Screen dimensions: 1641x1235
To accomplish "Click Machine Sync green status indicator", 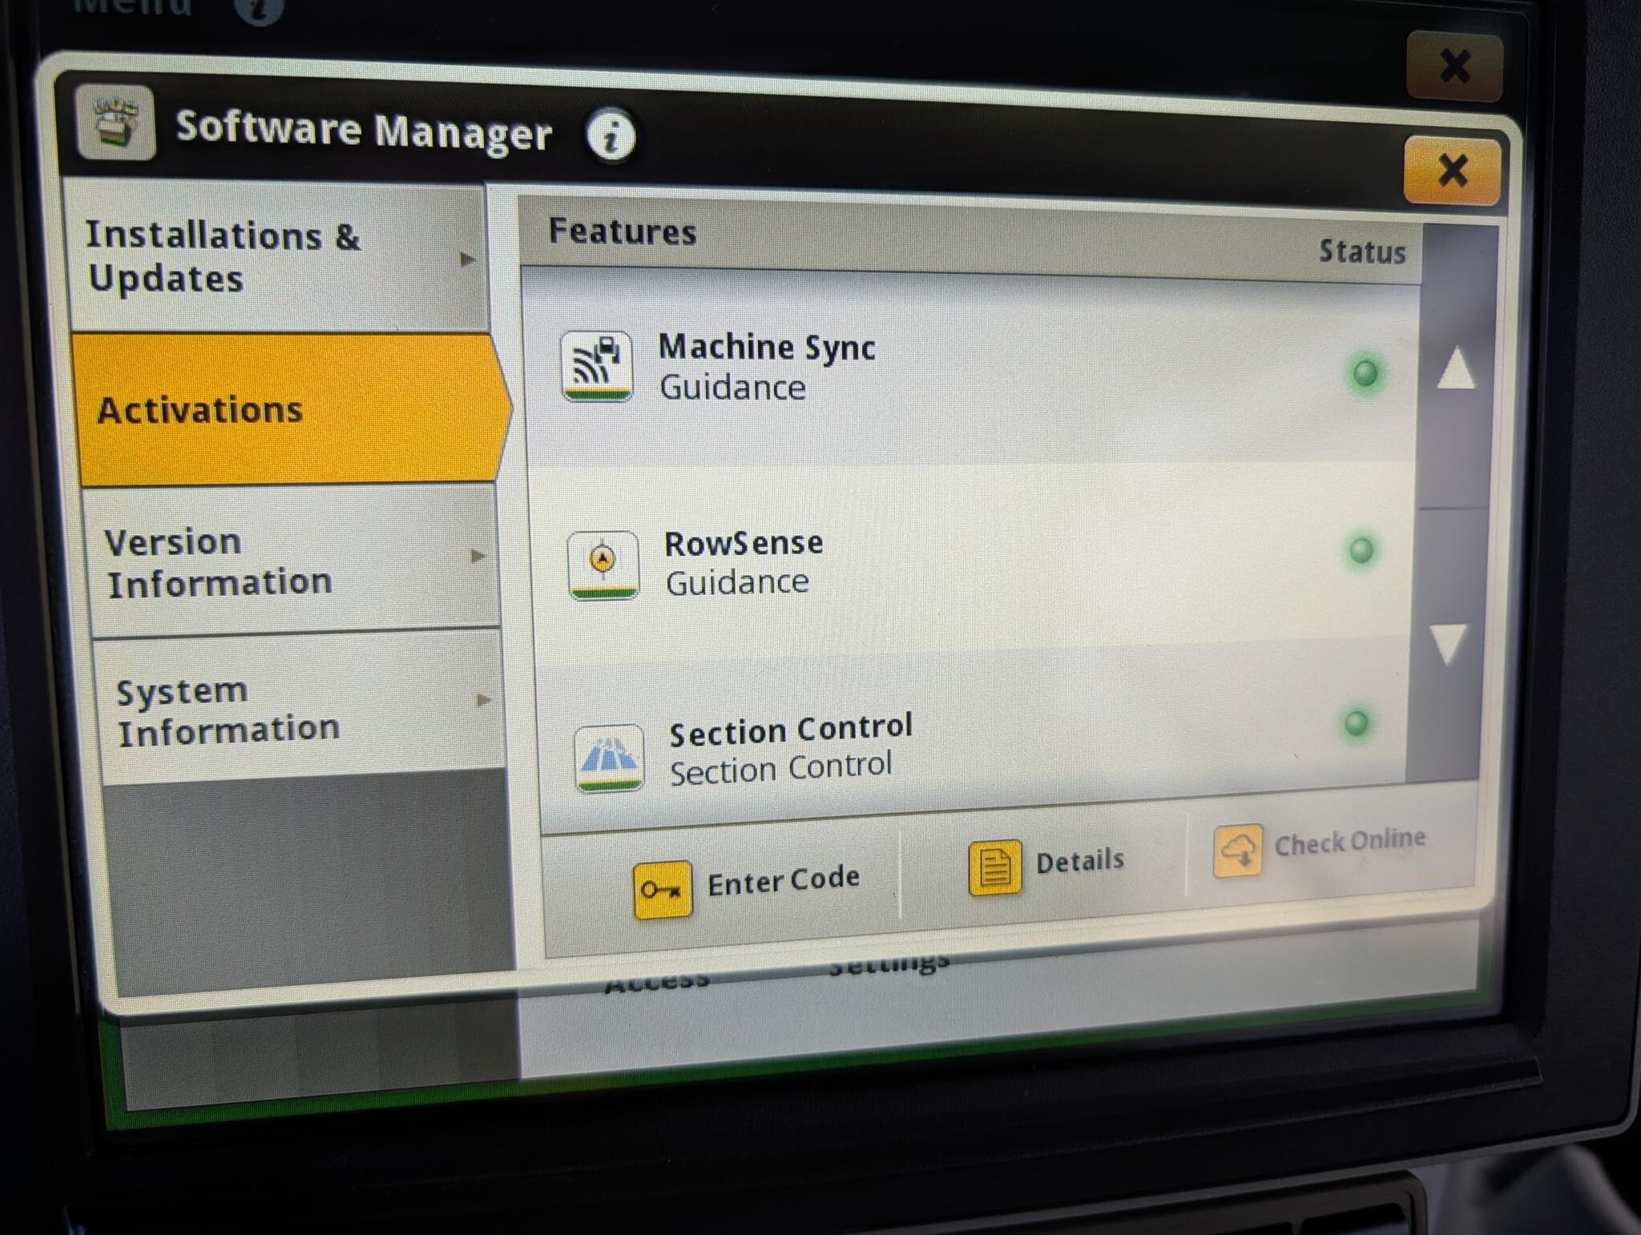I will pos(1365,372).
